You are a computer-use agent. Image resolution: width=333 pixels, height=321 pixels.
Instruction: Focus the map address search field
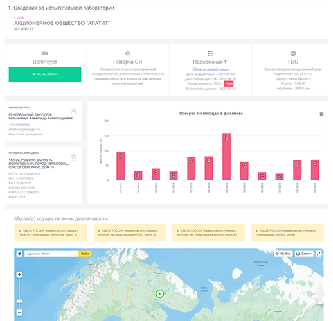pos(51,254)
